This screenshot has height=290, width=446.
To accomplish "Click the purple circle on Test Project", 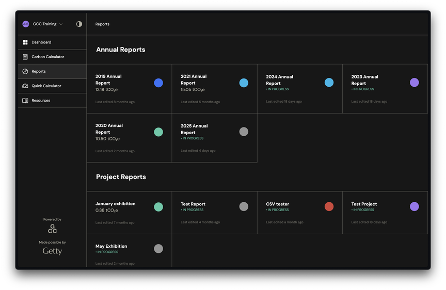I will pos(415,206).
